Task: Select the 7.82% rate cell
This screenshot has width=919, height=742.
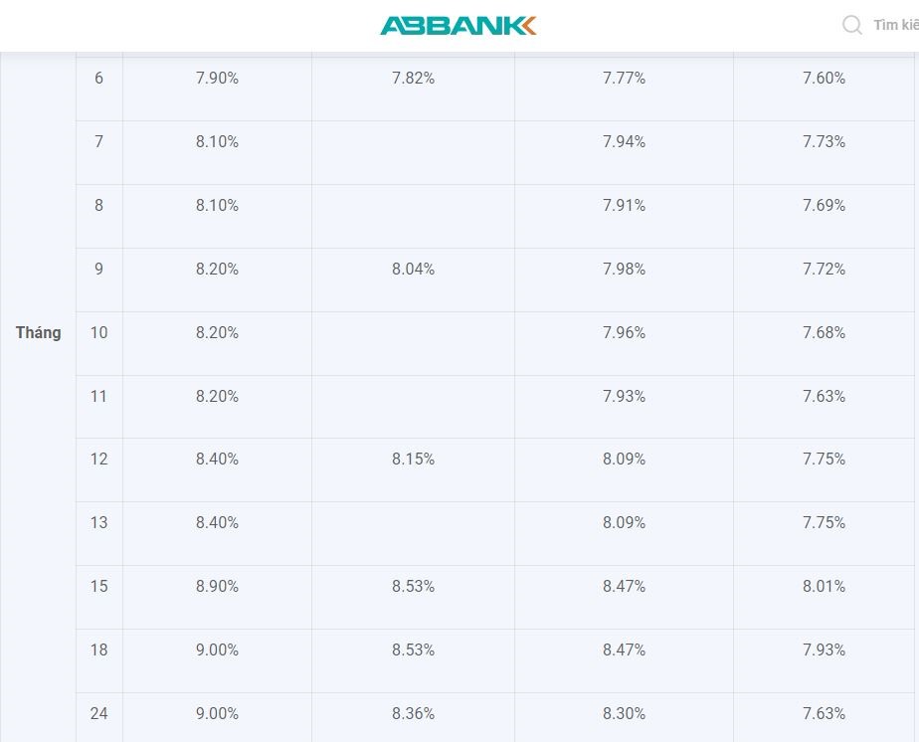Action: (x=413, y=79)
